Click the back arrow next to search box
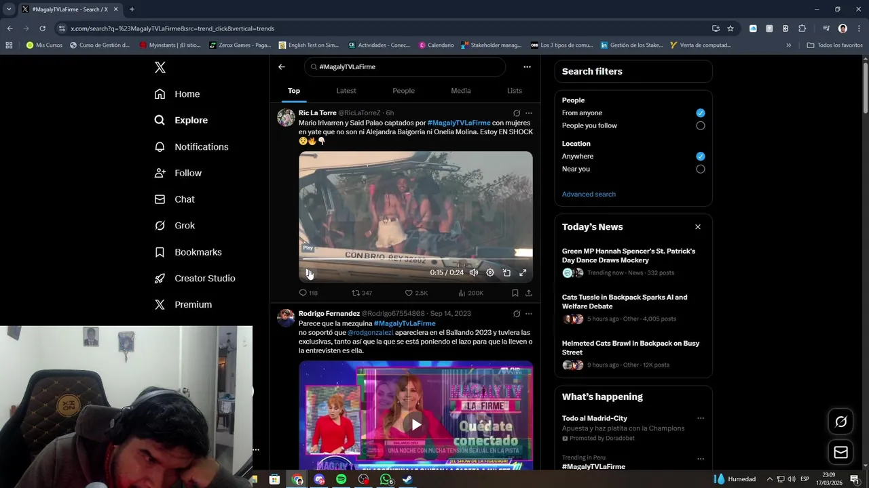869x488 pixels. pyautogui.click(x=282, y=67)
